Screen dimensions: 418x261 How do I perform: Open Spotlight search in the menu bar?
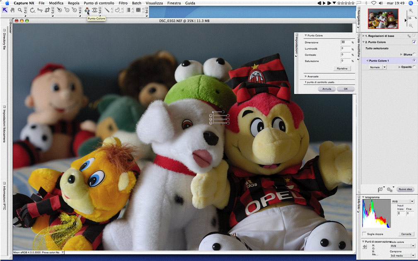coord(411,3)
